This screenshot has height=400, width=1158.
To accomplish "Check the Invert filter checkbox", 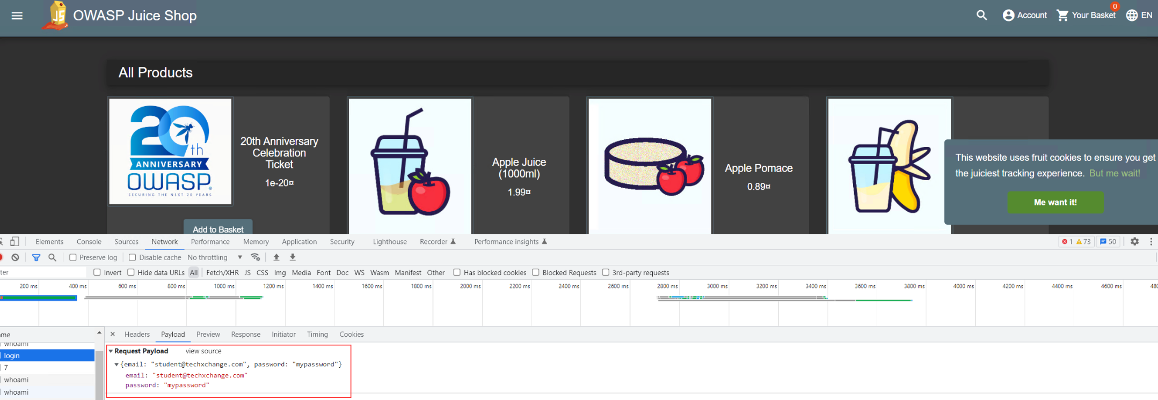I will click(x=97, y=272).
